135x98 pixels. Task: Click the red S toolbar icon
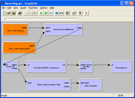point(86,13)
